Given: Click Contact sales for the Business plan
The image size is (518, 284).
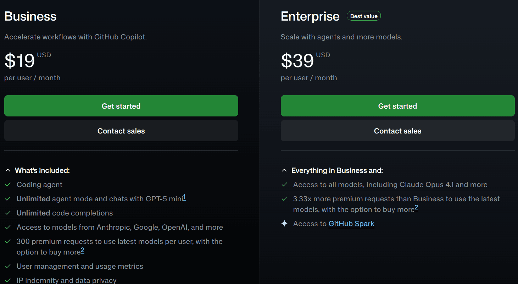Looking at the screenshot, I should [121, 131].
